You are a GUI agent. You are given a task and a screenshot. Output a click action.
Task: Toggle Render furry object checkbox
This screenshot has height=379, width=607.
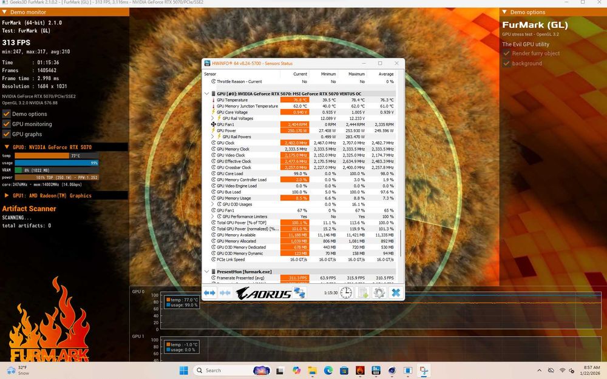pyautogui.click(x=506, y=53)
